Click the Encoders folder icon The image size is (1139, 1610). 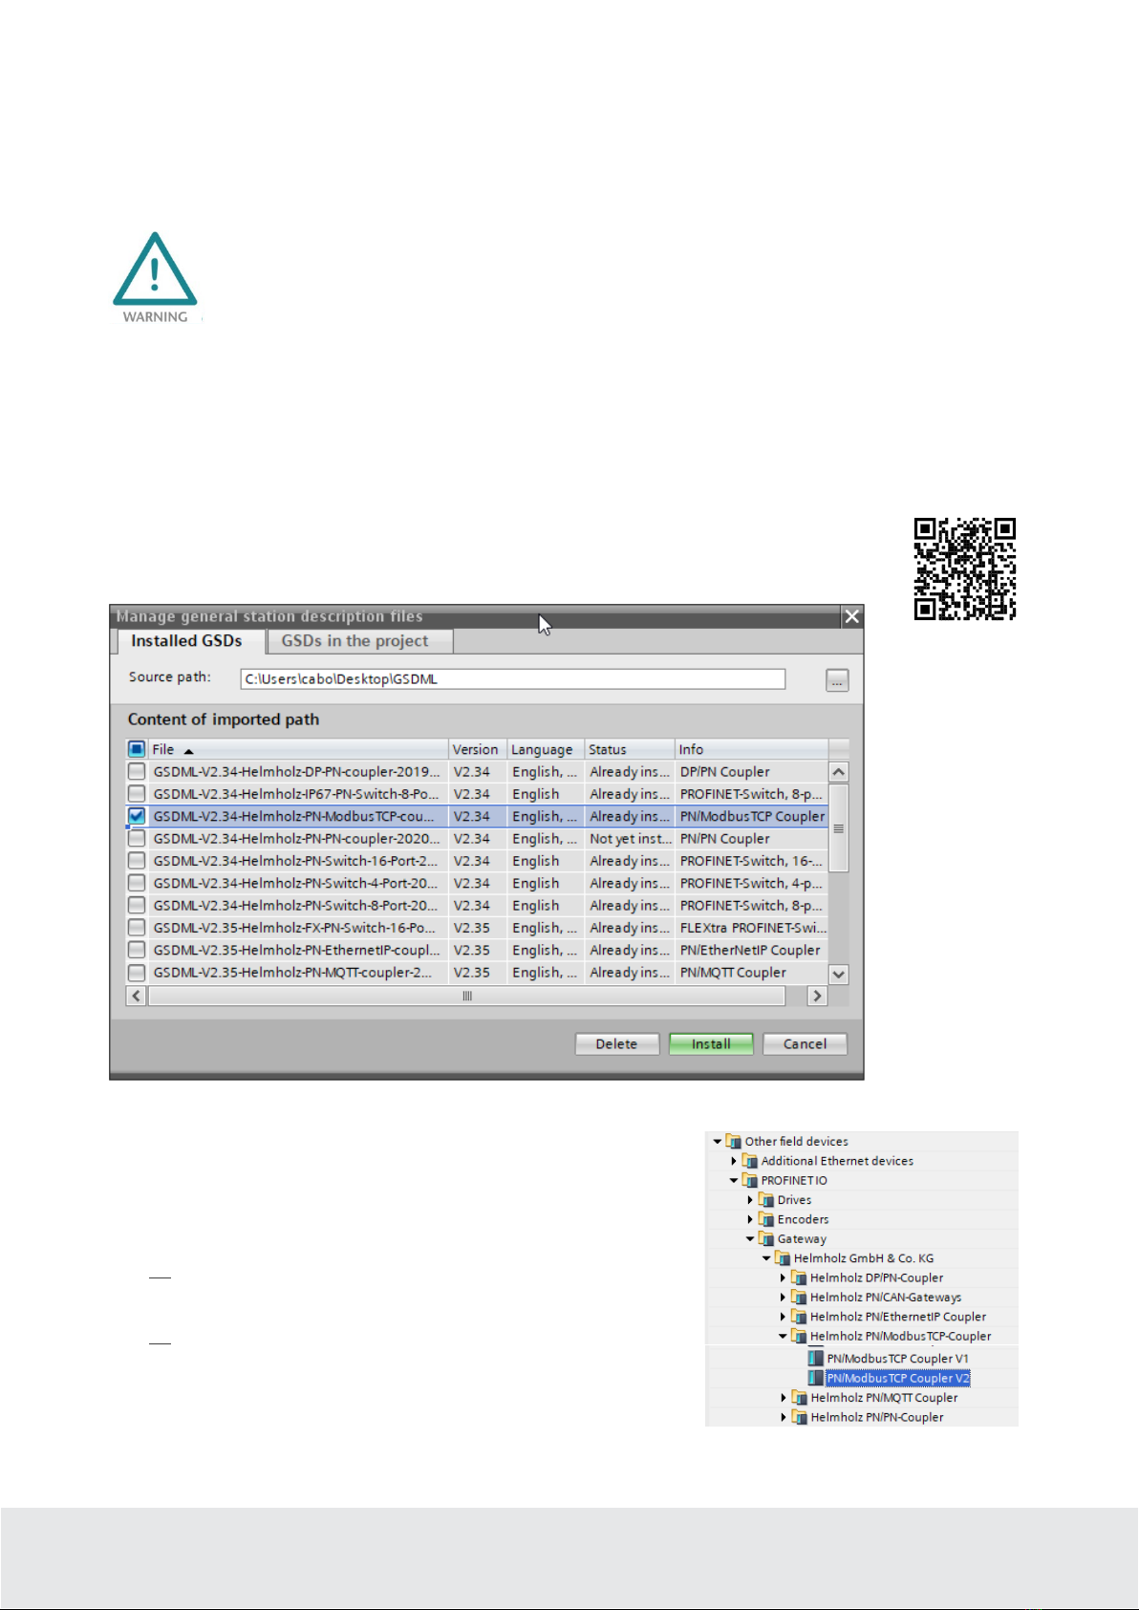pos(766,1219)
